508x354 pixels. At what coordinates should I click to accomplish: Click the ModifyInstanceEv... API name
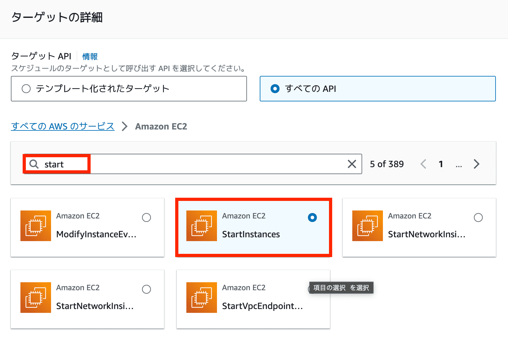click(x=96, y=234)
